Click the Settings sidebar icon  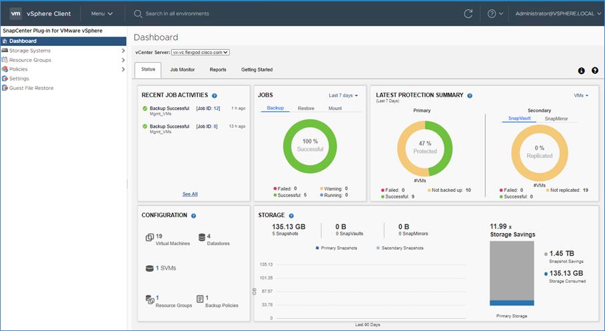(x=5, y=79)
